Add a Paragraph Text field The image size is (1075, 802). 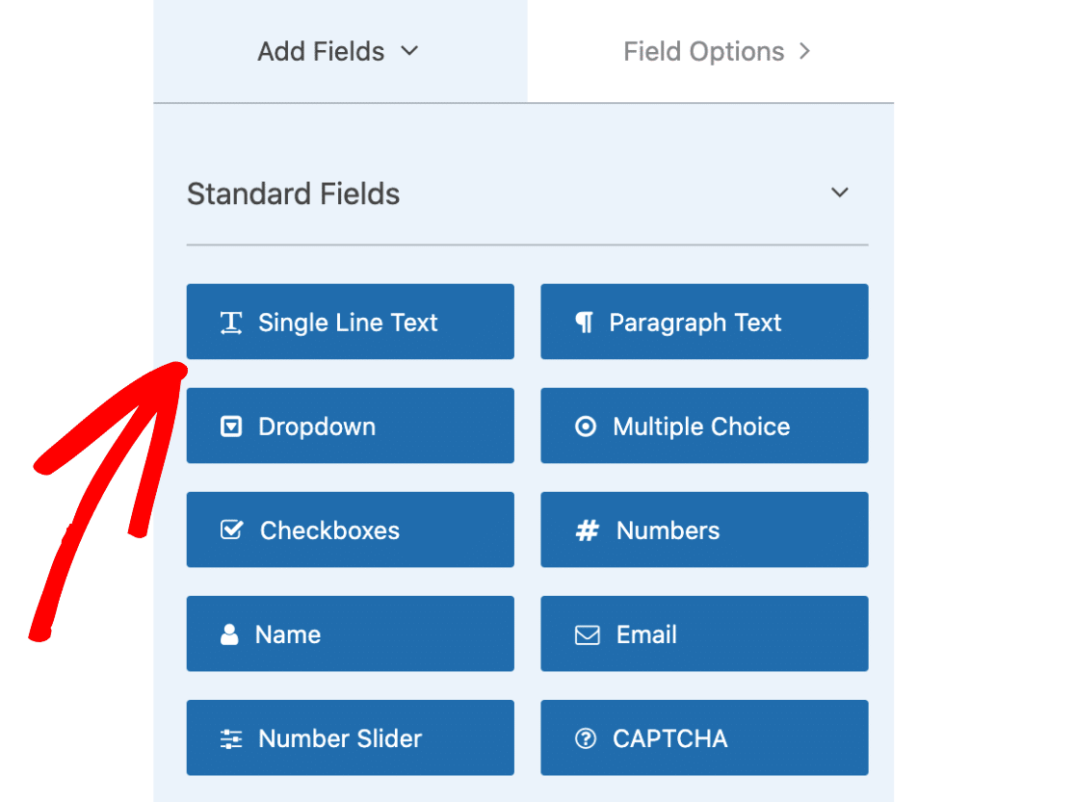point(704,322)
